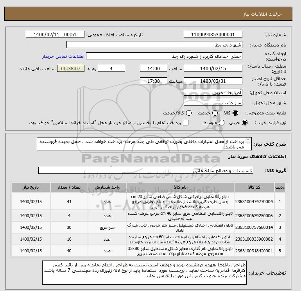Image resolution: width=301 pixels, height=291 pixels.
Task: Click product code 2363100757560014
Action: pyautogui.click(x=254, y=227)
